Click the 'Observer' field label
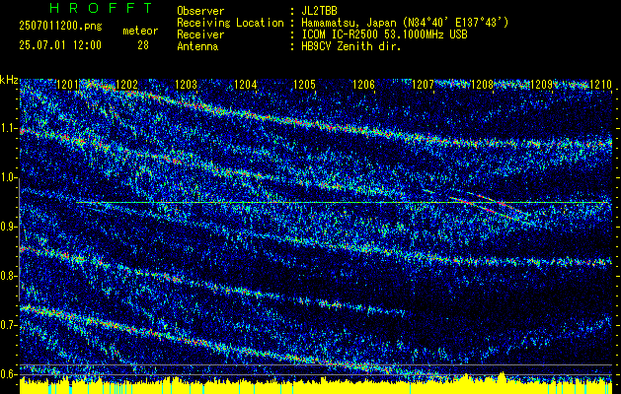 click(200, 11)
